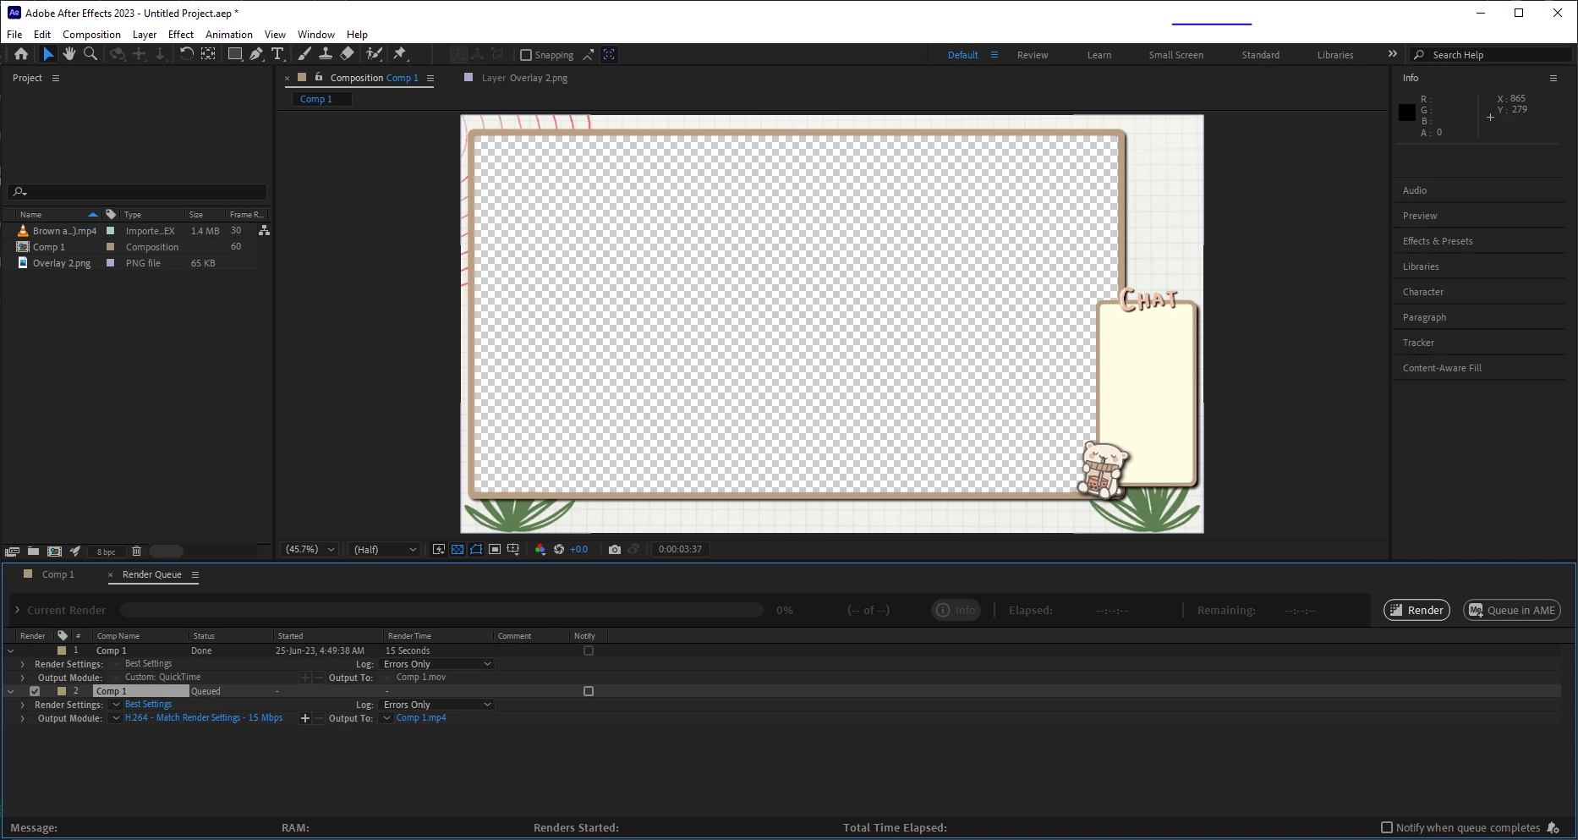Select the Pan Behind anchor point tool
The height and width of the screenshot is (840, 1578).
(x=208, y=54)
